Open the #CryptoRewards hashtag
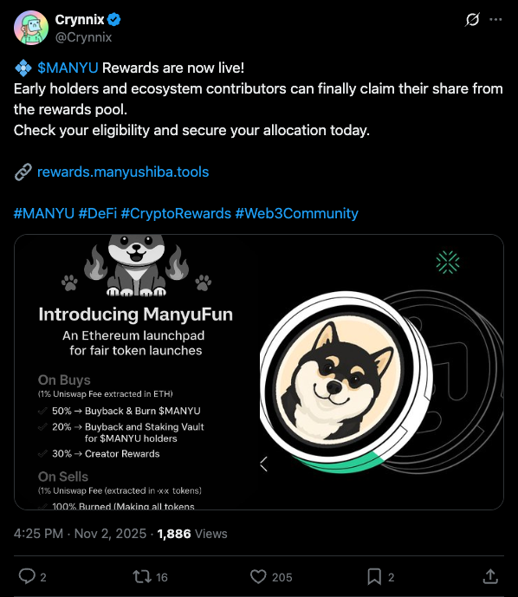 click(x=176, y=213)
